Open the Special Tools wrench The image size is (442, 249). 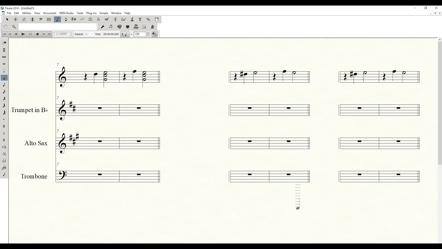click(103, 27)
